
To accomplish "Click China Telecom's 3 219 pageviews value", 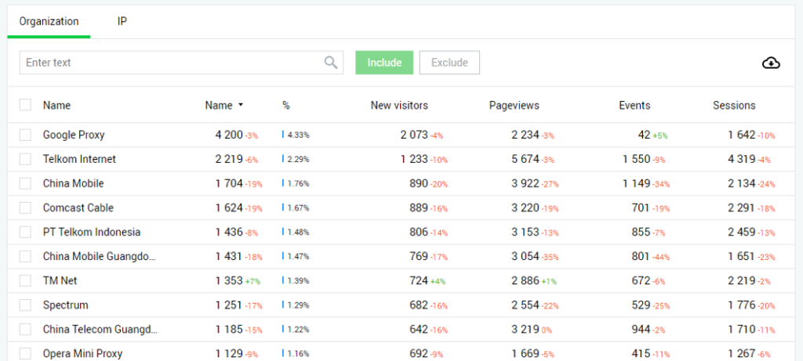I will click(x=525, y=330).
